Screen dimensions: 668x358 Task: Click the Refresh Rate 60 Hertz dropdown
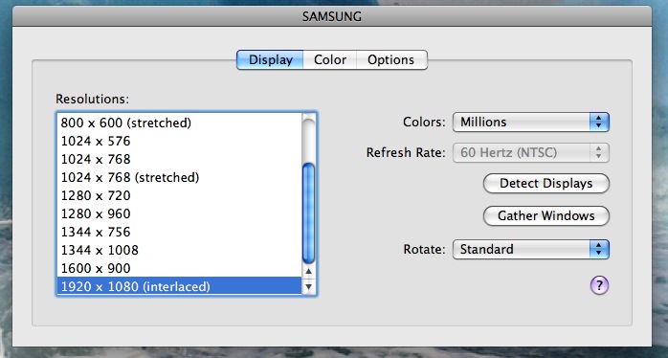click(x=531, y=152)
